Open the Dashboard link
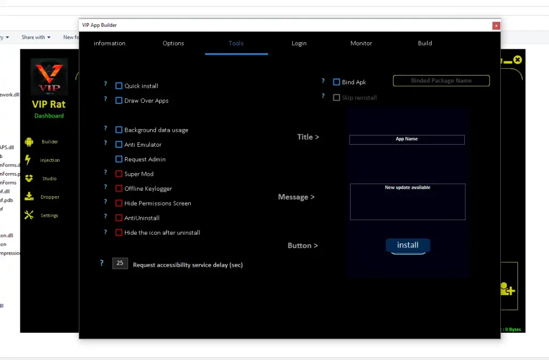 pos(49,116)
